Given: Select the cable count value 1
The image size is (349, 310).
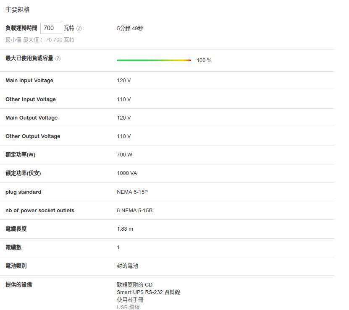Looking at the screenshot, I should click(118, 247).
